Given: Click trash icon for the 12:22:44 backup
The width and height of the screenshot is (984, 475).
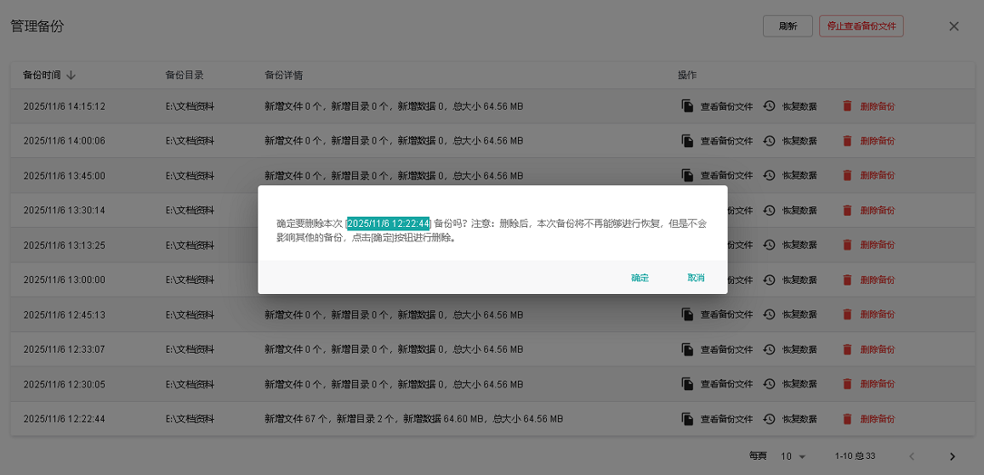Looking at the screenshot, I should (847, 419).
